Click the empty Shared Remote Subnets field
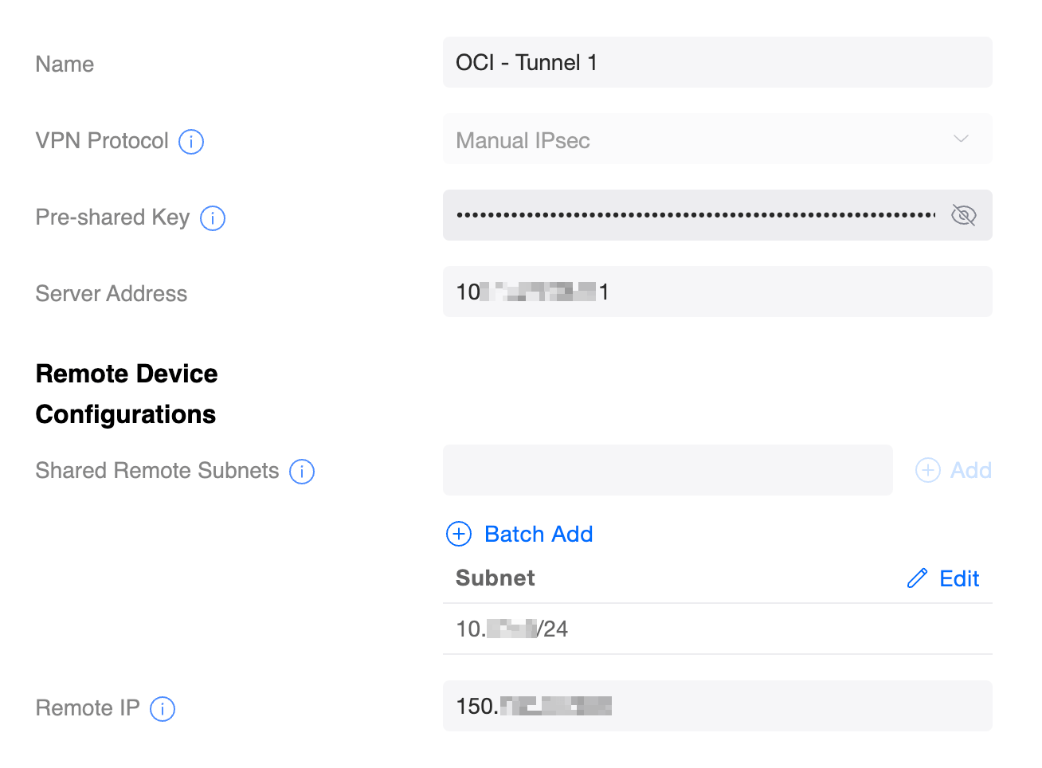 pos(668,470)
